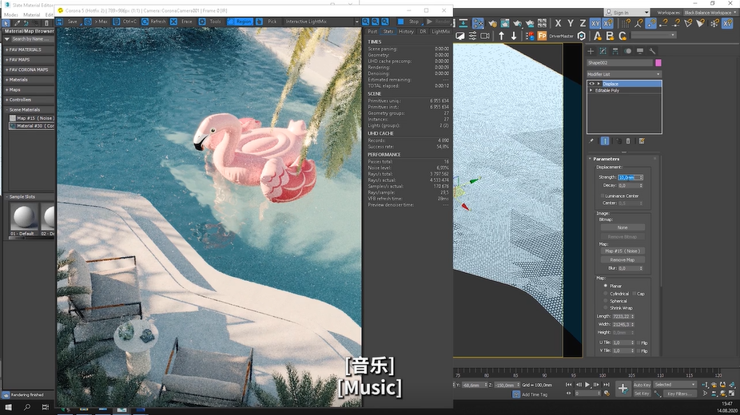Select the Erase tool in Corona VFB

pyautogui.click(x=182, y=22)
